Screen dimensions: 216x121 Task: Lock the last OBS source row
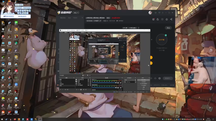click(90, 85)
